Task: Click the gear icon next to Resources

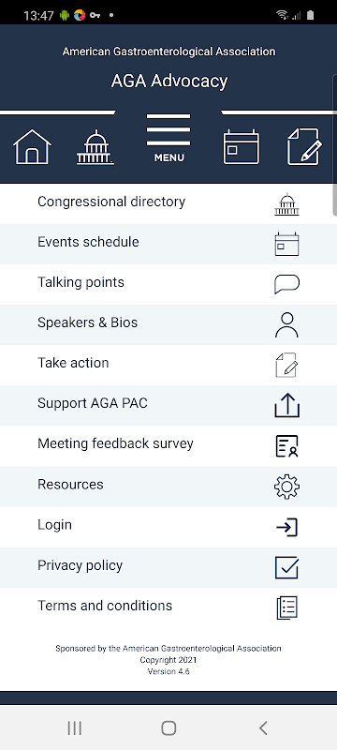Action: (286, 487)
